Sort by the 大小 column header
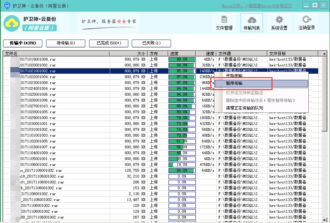This screenshot has width=330, height=223. click(129, 54)
